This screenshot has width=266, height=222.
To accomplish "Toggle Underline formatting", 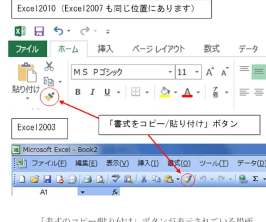I will [107, 93].
